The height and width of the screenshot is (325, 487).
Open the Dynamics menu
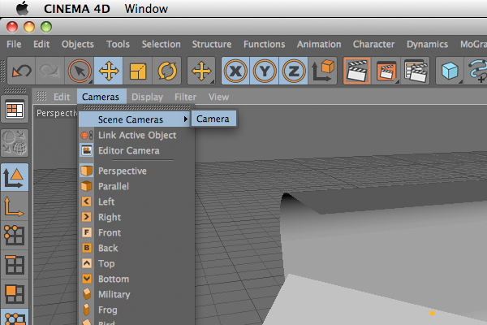[428, 44]
